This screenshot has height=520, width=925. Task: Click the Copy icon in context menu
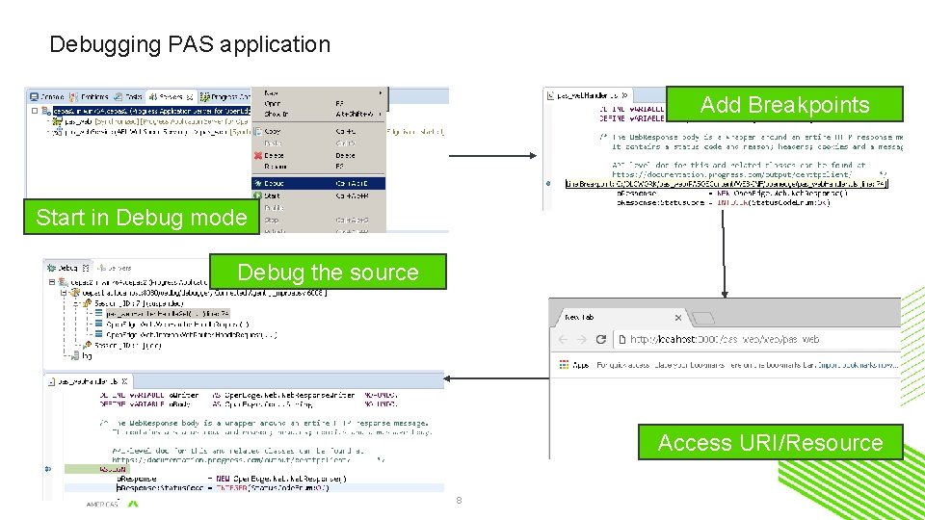(x=258, y=132)
